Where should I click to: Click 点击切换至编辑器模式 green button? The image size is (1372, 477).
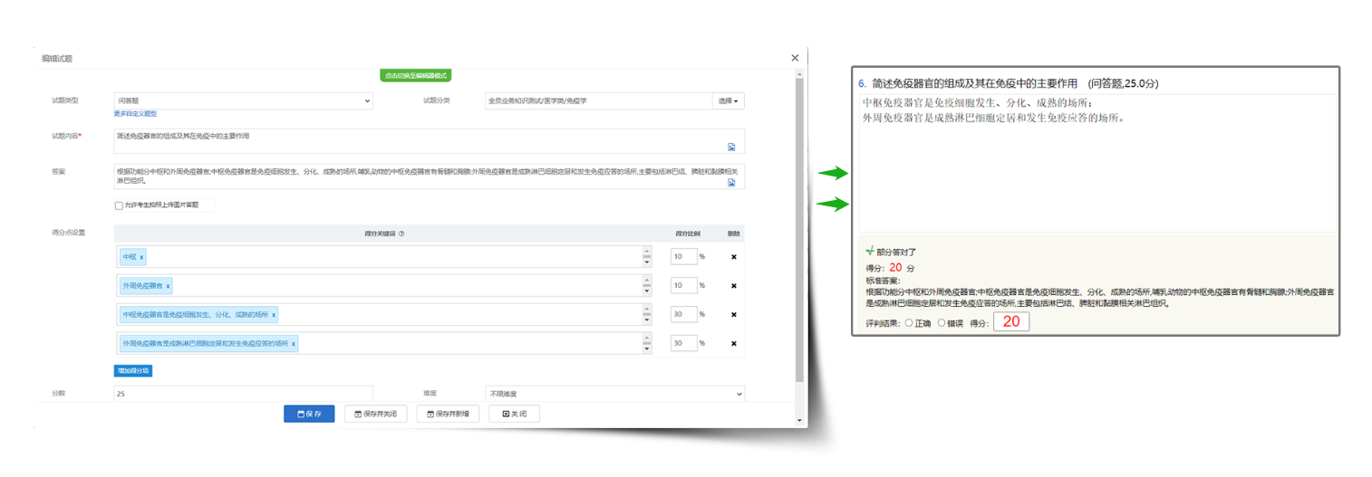click(415, 75)
